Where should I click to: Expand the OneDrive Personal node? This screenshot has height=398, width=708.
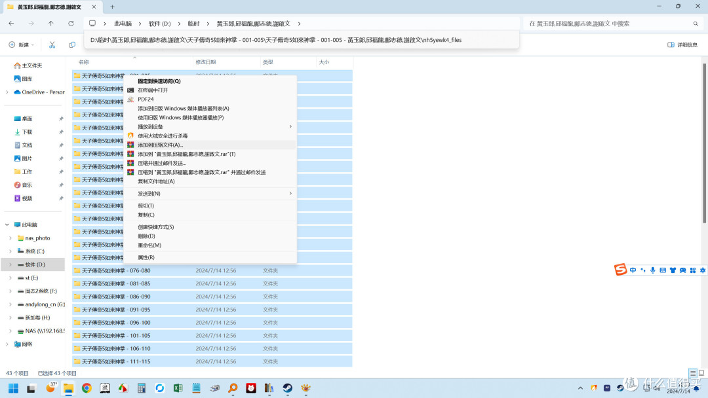click(x=7, y=92)
